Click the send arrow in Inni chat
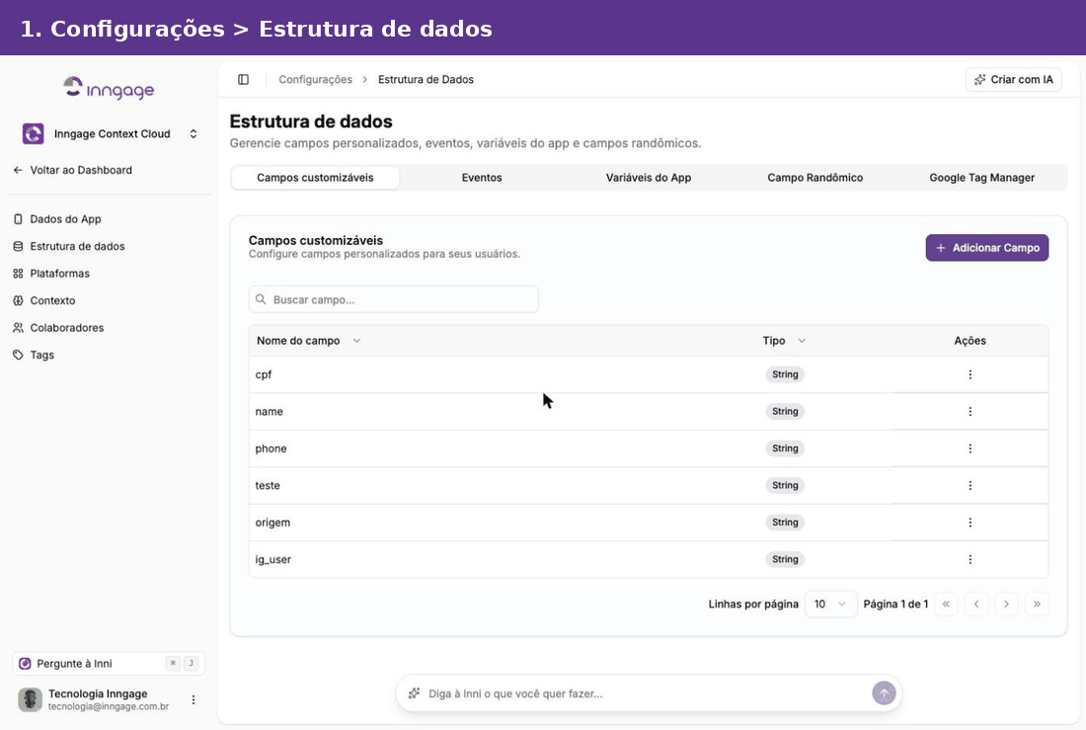This screenshot has height=730, width=1086. click(884, 693)
